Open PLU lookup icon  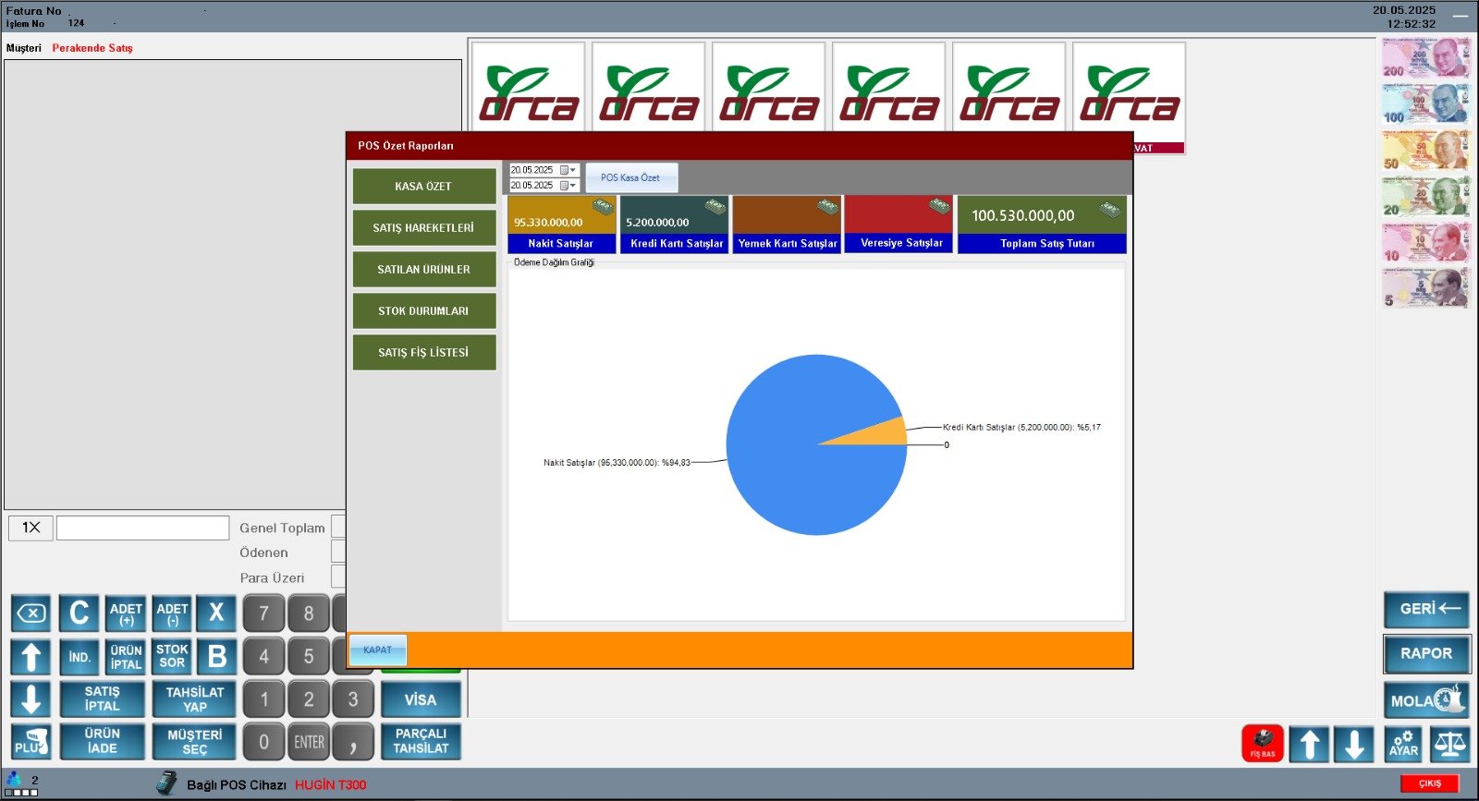coord(31,742)
